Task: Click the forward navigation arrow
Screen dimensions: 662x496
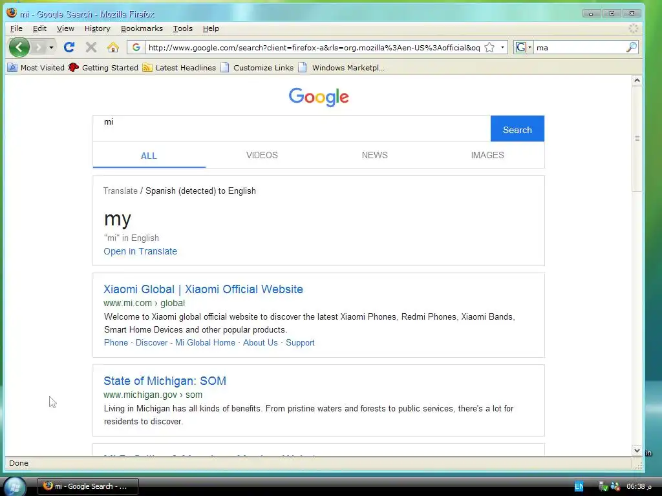Action: [38, 47]
